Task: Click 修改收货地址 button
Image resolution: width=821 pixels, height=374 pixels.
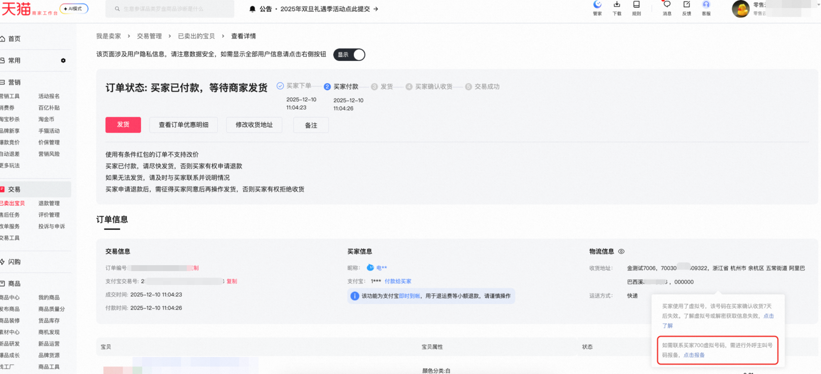Action: click(254, 125)
